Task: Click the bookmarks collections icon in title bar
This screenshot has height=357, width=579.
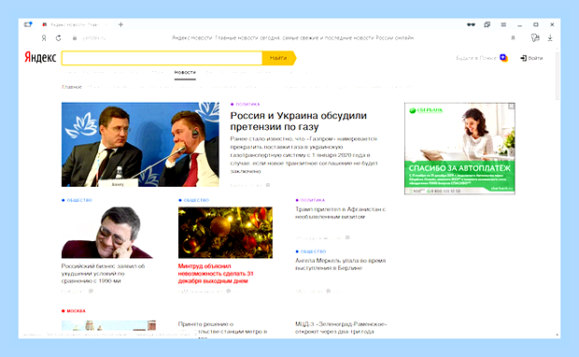Action: (487, 24)
